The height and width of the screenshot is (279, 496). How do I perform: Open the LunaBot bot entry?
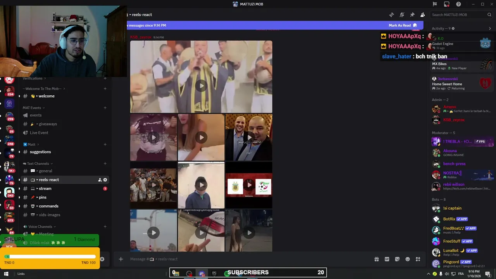tap(462, 252)
